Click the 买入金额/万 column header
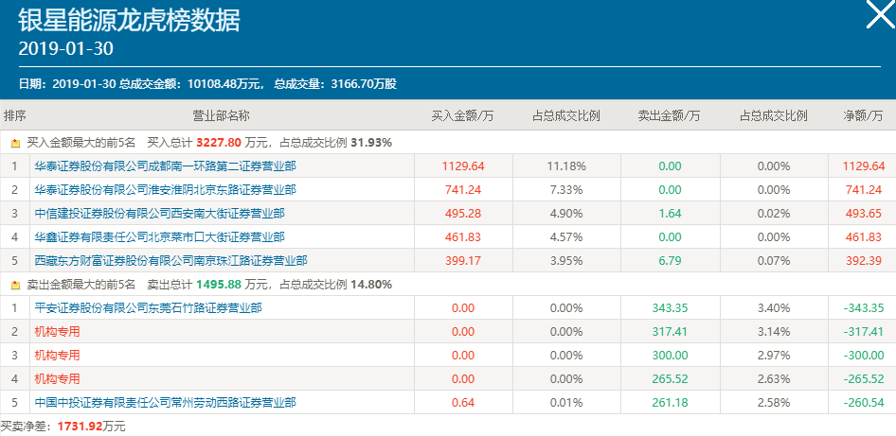This screenshot has width=896, height=436. (x=463, y=115)
